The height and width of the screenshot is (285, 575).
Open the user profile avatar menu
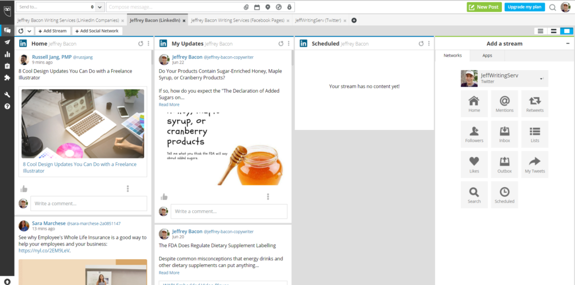565,7
